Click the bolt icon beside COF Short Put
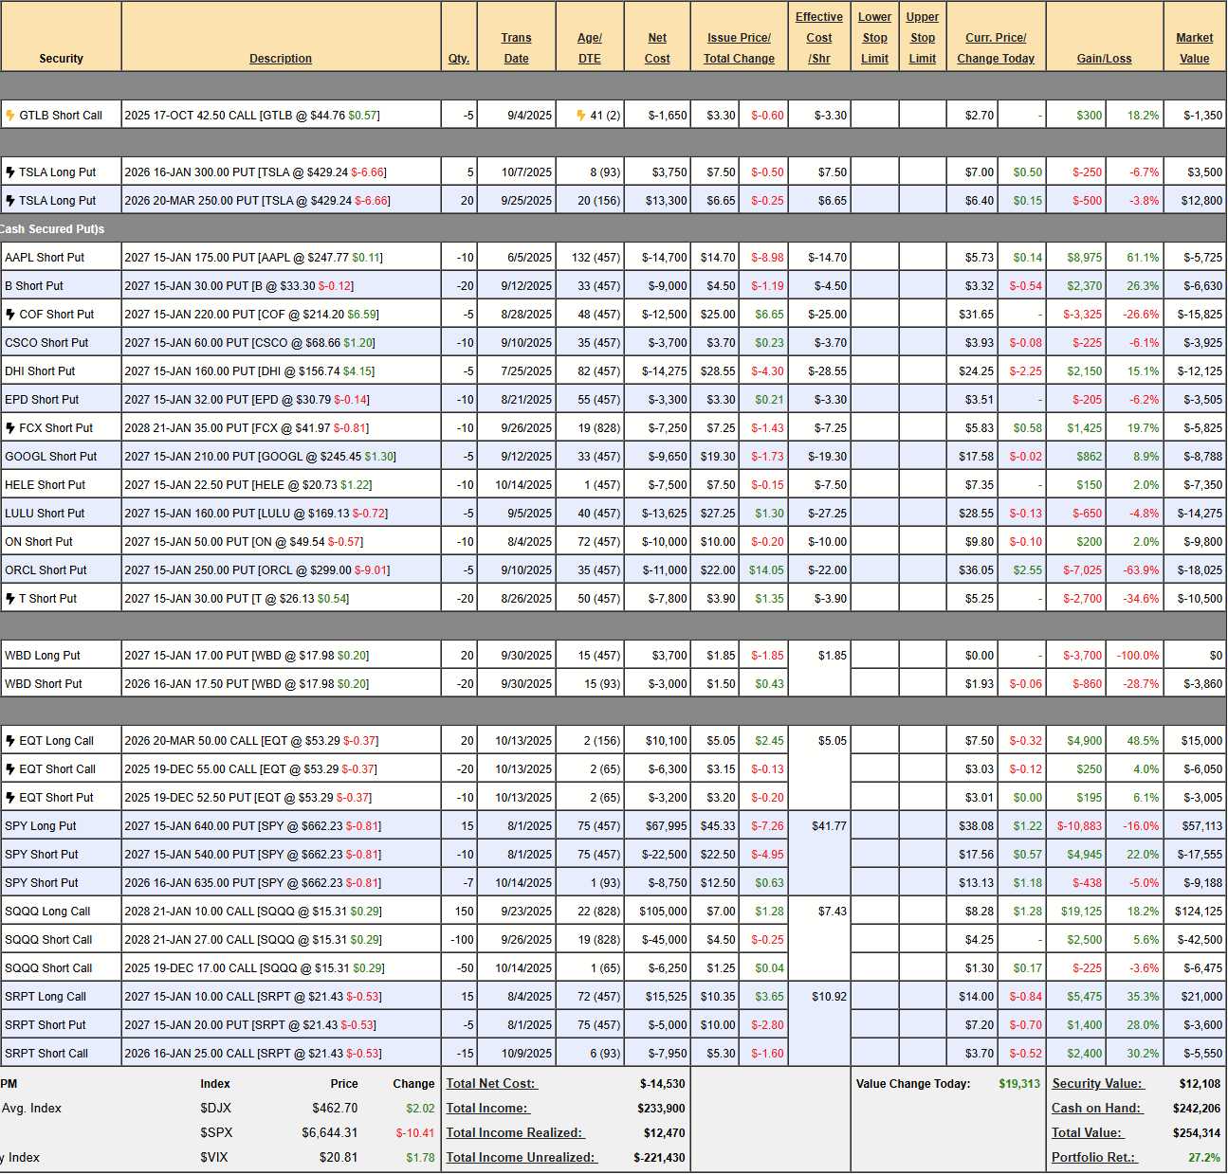 (x=10, y=315)
